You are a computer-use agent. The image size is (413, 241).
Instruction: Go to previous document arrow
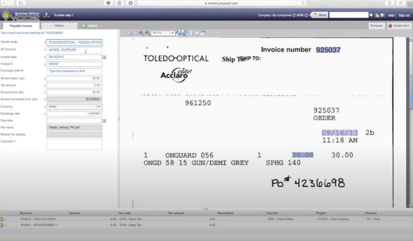click(294, 15)
